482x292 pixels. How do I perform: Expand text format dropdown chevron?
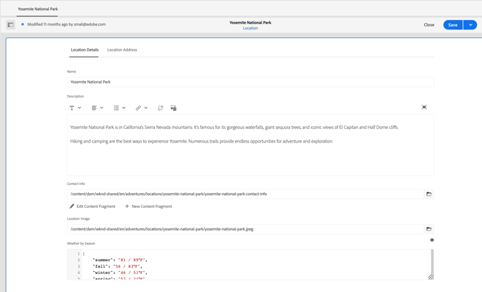point(79,108)
